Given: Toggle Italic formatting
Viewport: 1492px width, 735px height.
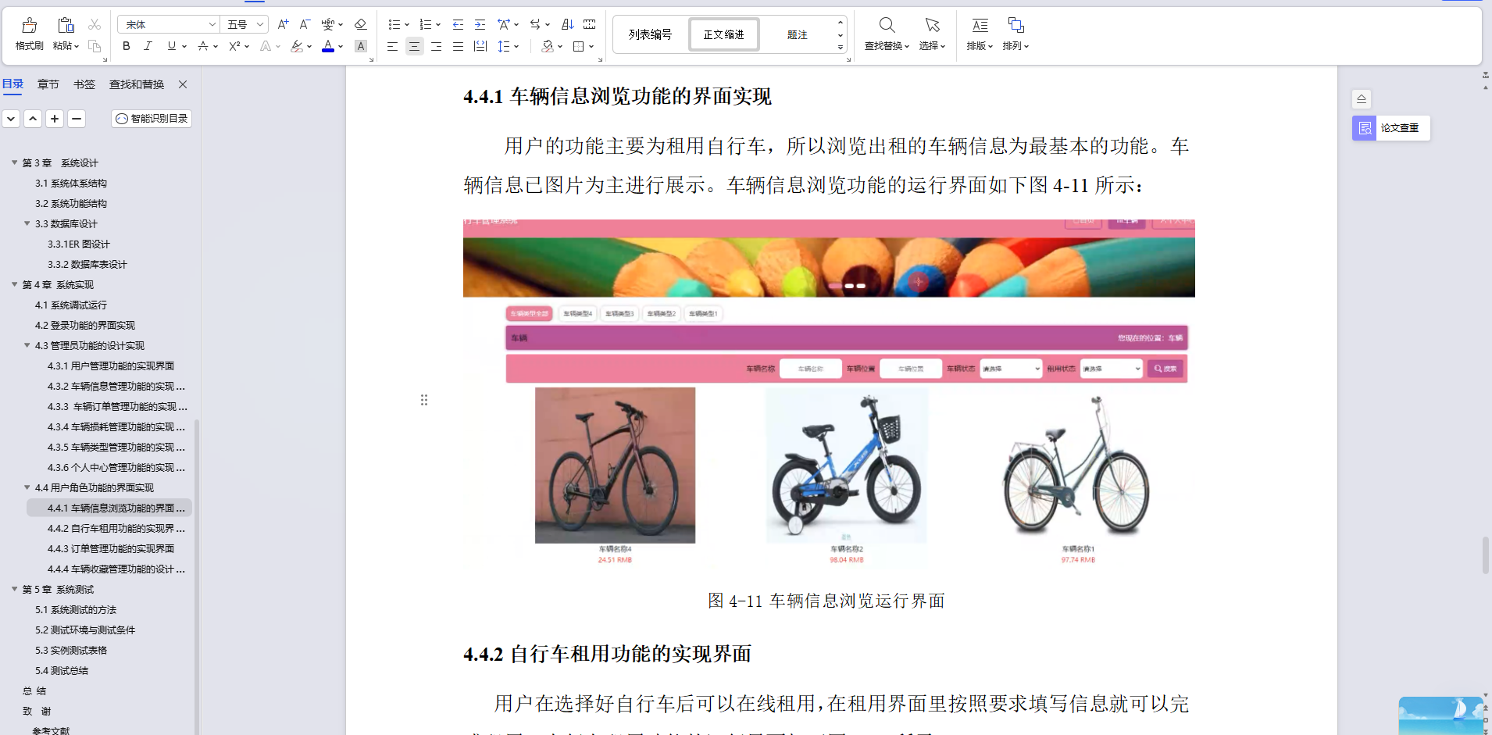Looking at the screenshot, I should [x=148, y=46].
